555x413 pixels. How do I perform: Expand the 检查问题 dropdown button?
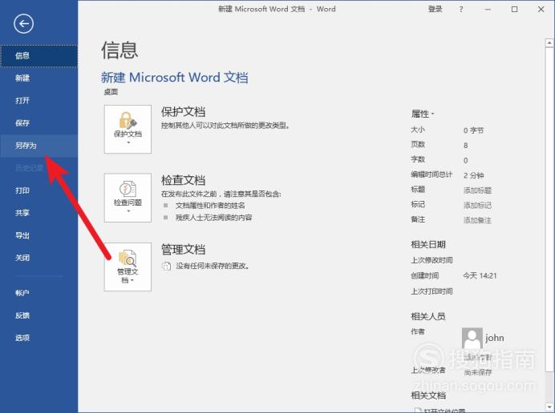coord(128,198)
